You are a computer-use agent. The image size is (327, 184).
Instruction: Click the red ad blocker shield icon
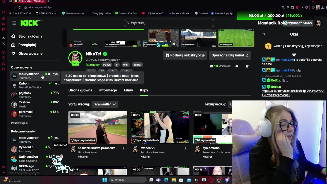click(297, 7)
